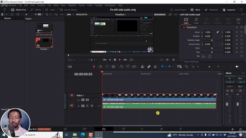Screen dimensions: 246x138
Task: Click the red Play button
Action: coord(120,60)
